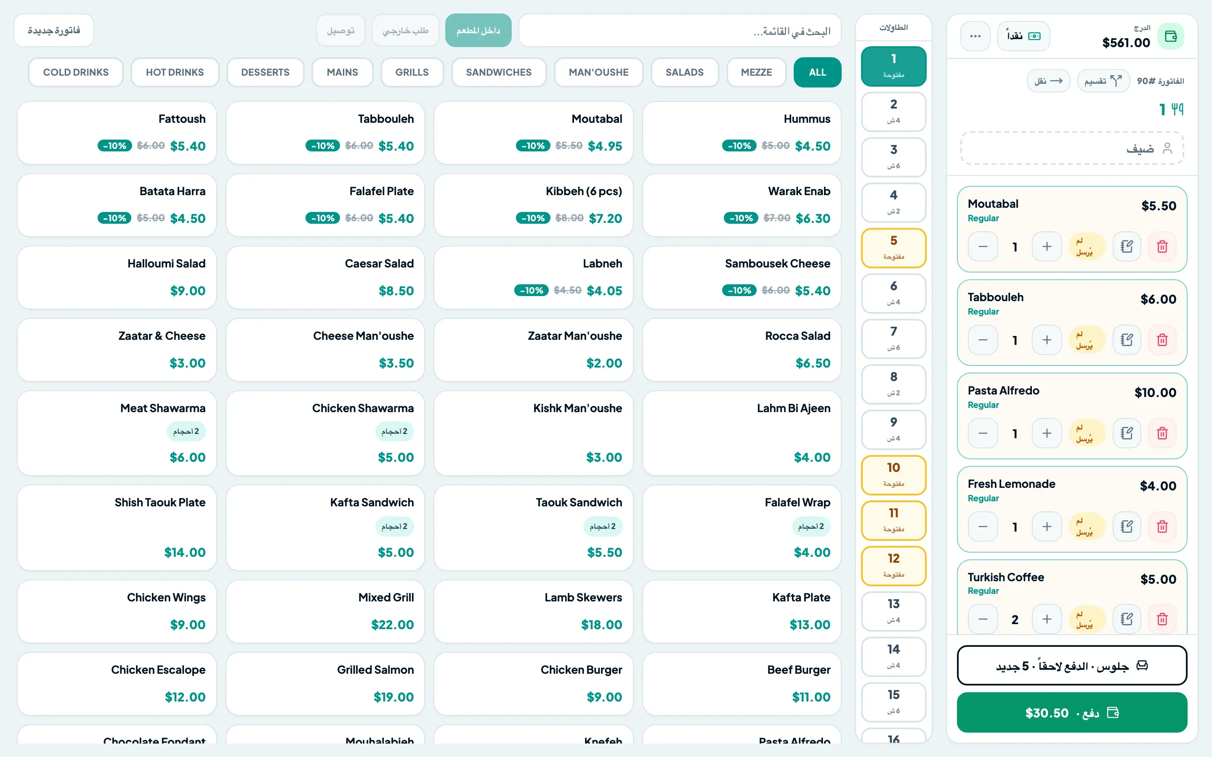Click the menu search field

tap(680, 31)
